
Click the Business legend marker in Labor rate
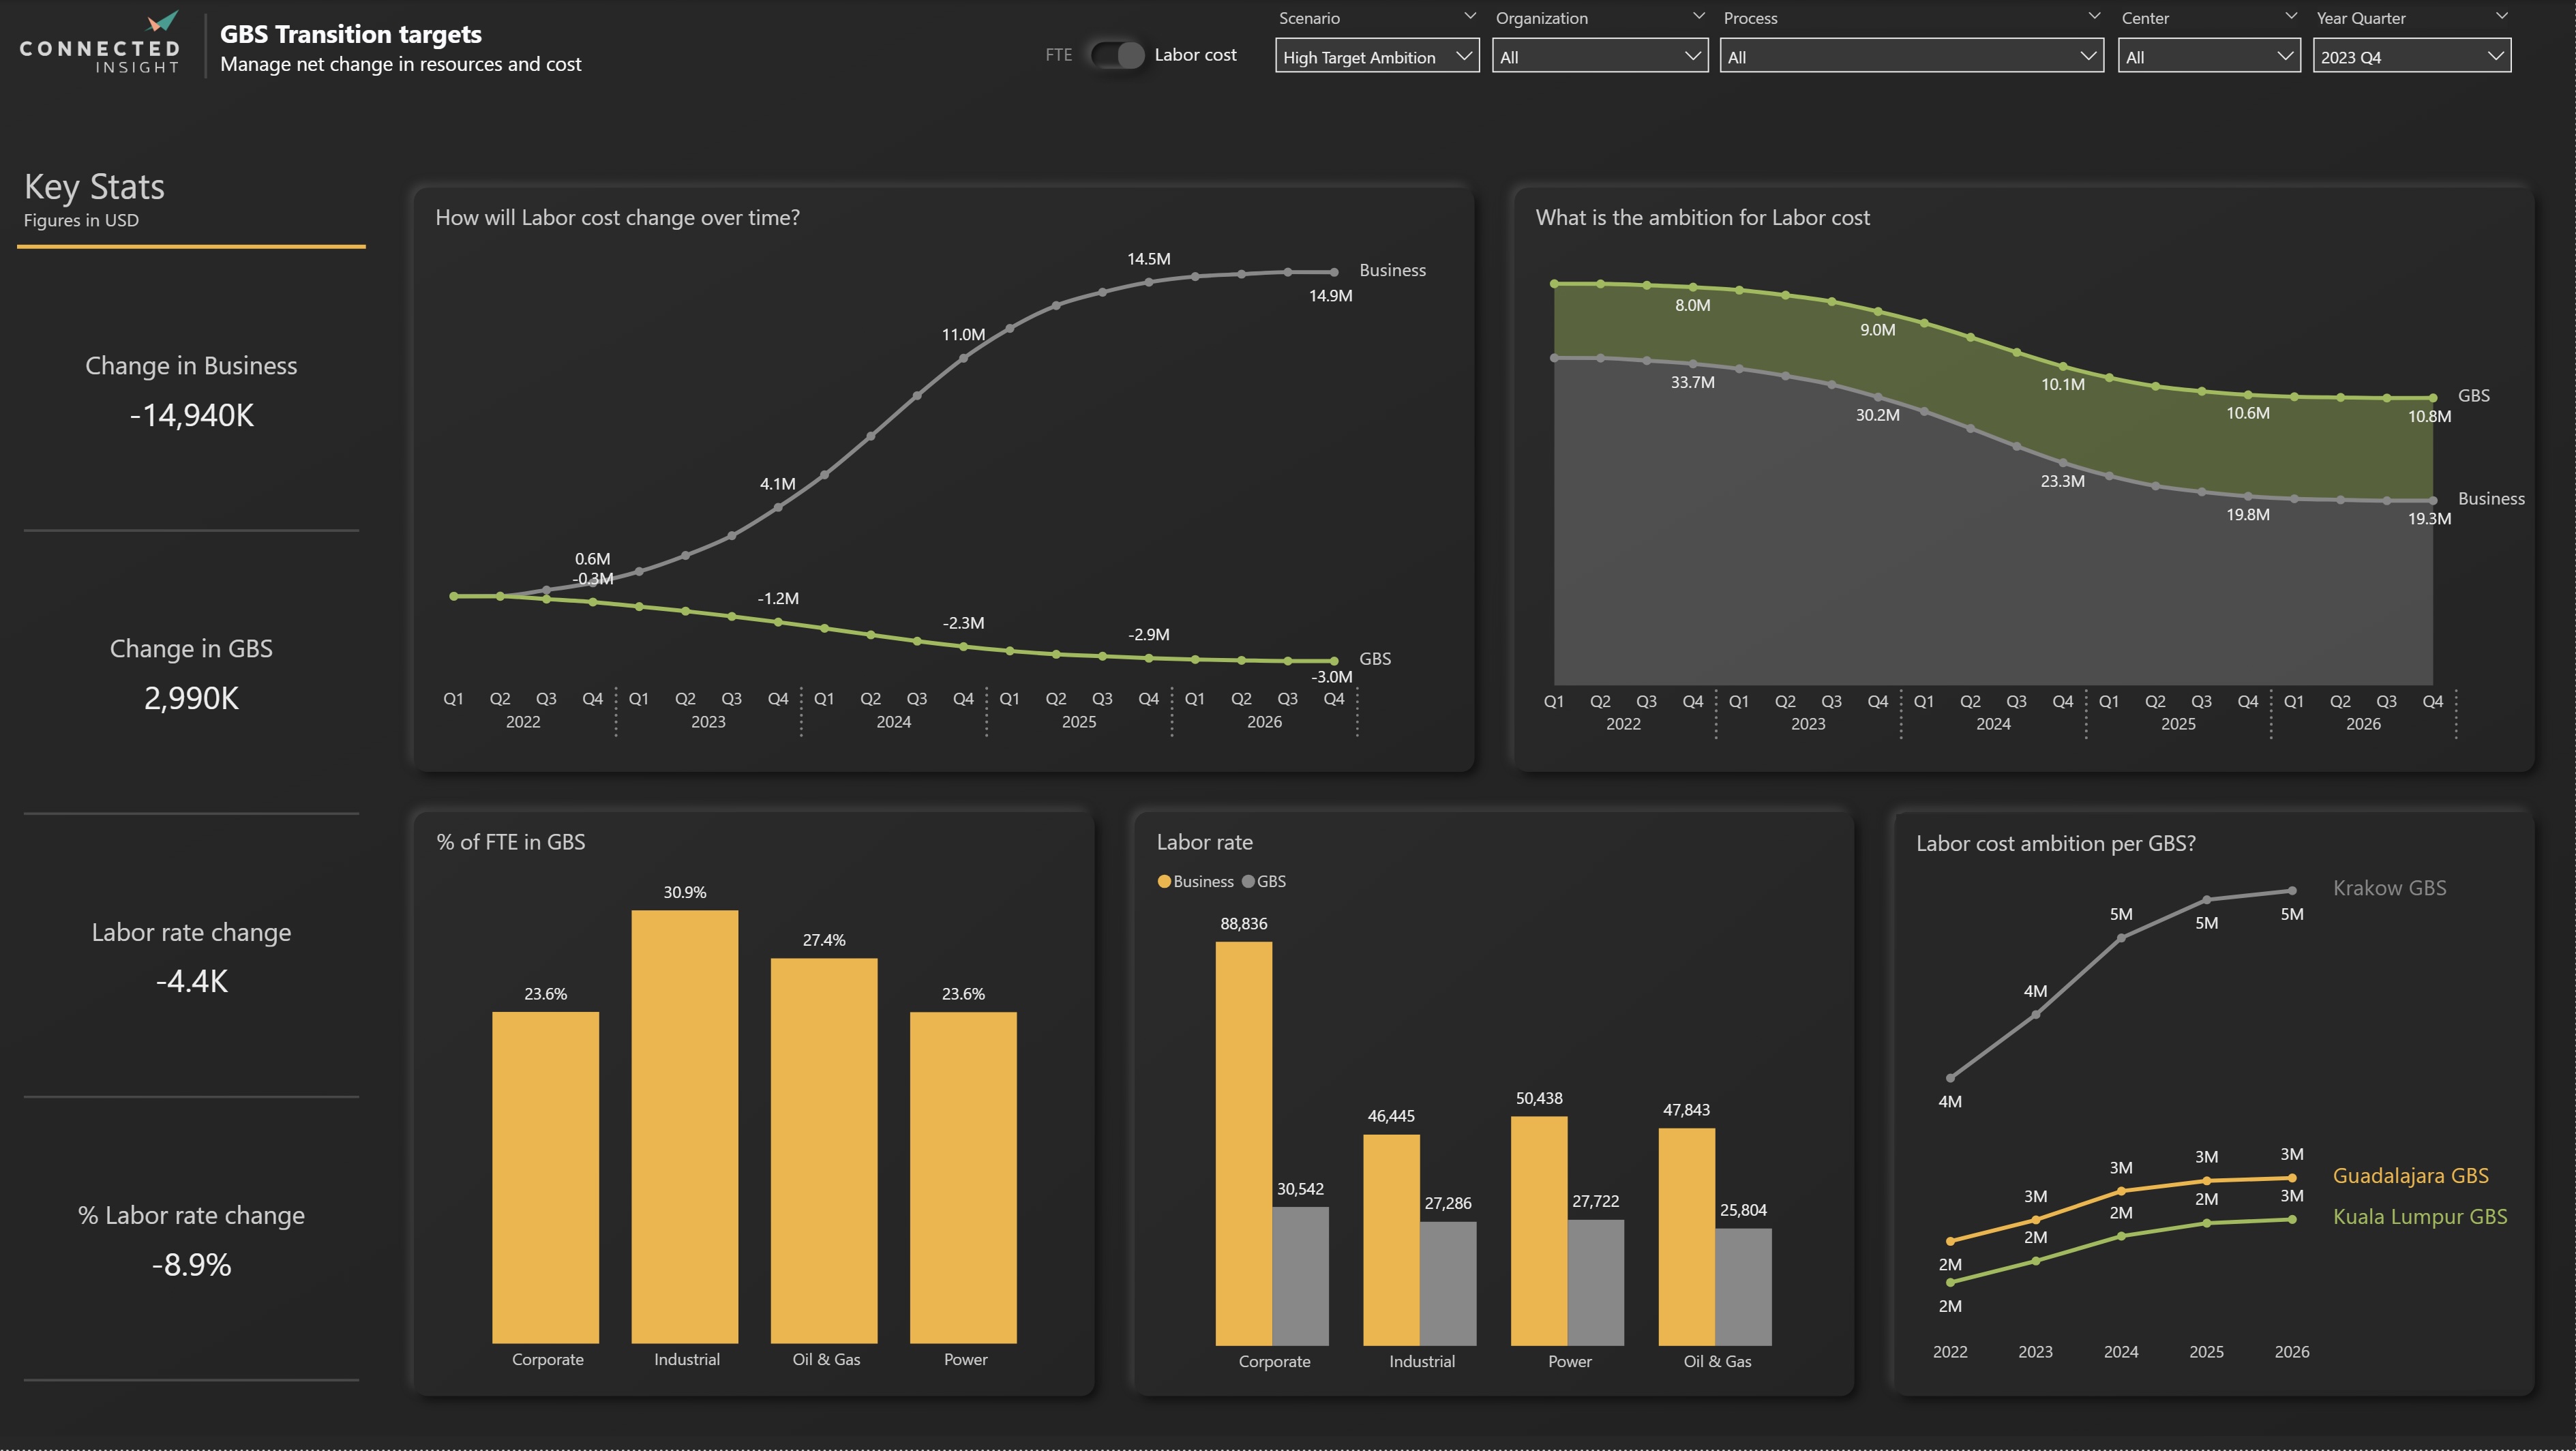click(1164, 881)
